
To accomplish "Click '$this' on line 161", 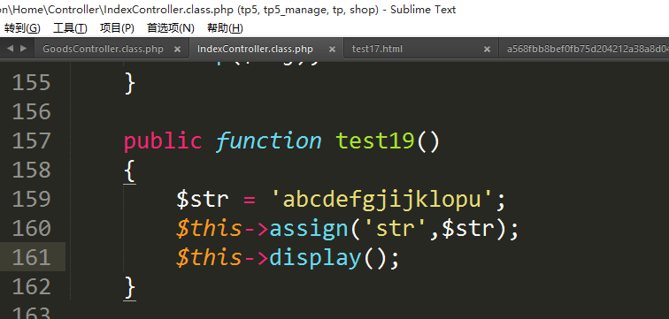I will point(209,257).
